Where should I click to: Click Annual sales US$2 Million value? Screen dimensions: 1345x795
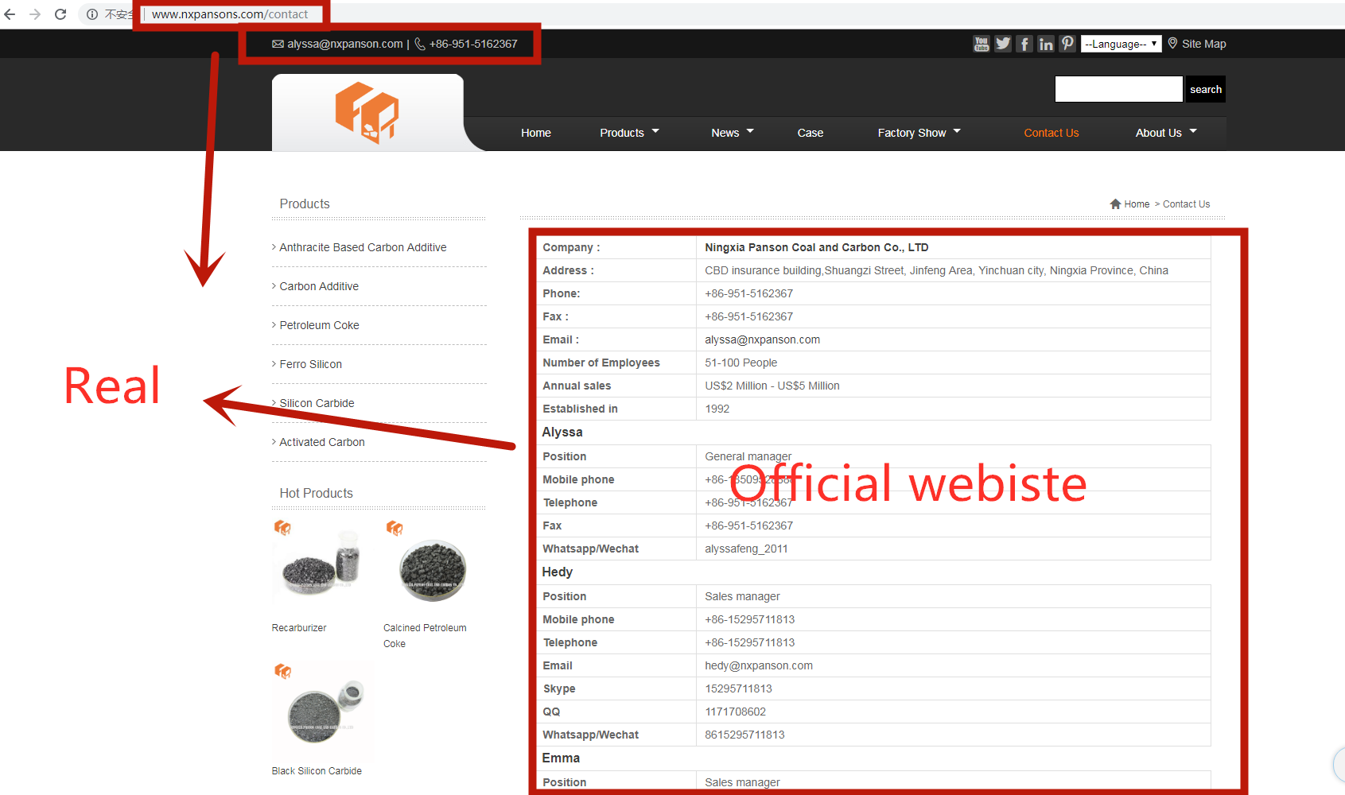click(772, 386)
